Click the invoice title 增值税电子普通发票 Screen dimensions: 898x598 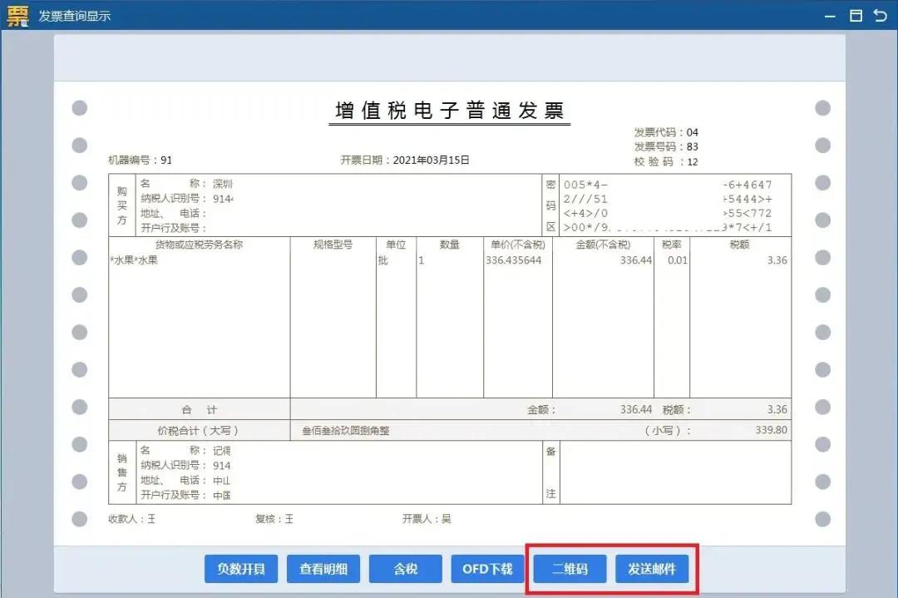pos(449,110)
